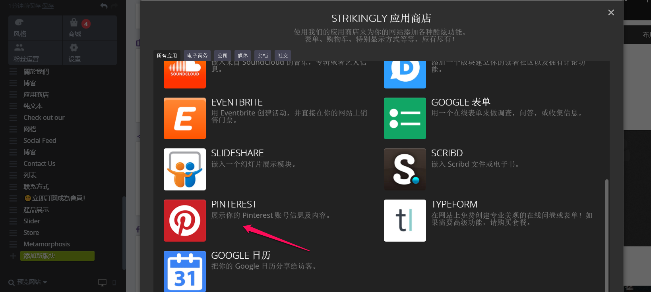Click the SLIDESHARE title

tap(237, 153)
